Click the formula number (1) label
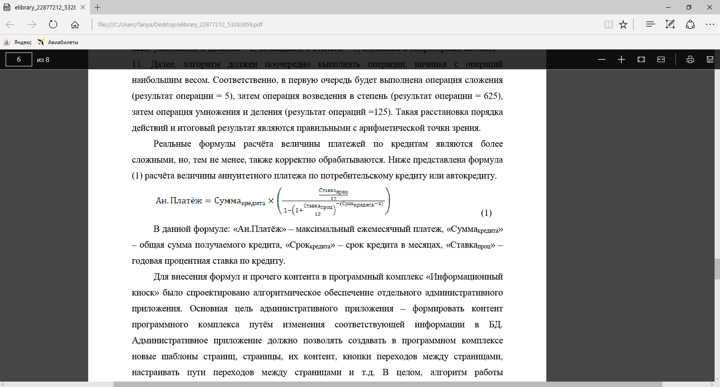Image resolution: width=720 pixels, height=387 pixels. click(486, 213)
